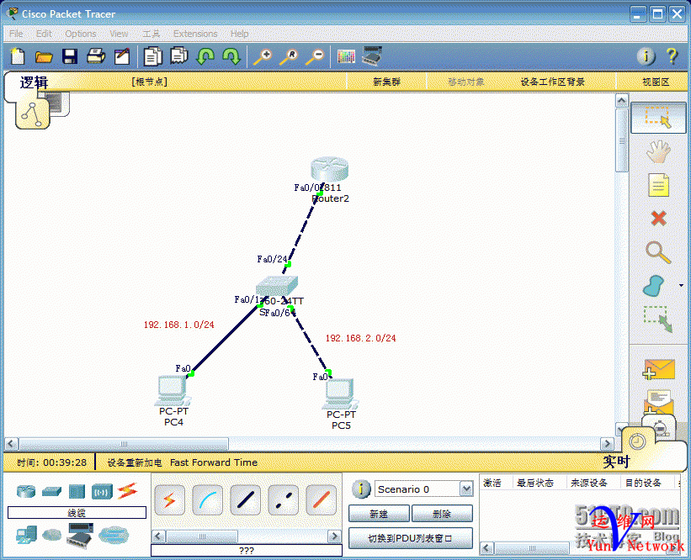Image resolution: width=691 pixels, height=560 pixels.
Task: Select the Switches device category
Action: point(51,491)
